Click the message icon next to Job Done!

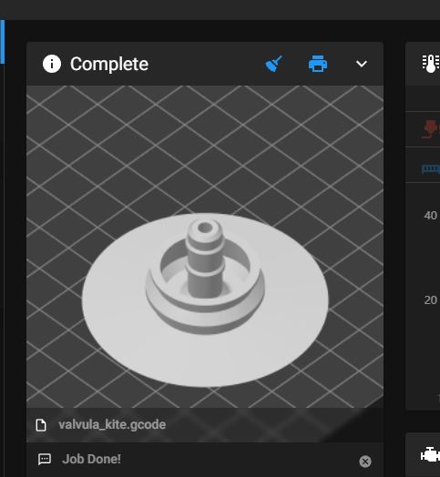point(45,459)
